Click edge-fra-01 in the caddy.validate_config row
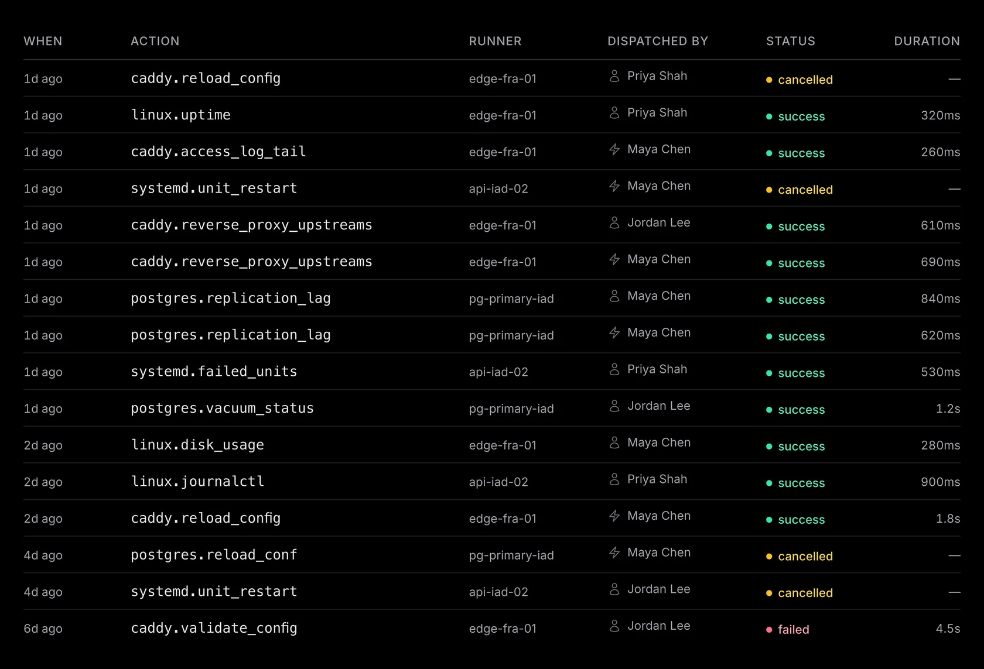Viewport: 984px width, 669px height. (x=503, y=629)
